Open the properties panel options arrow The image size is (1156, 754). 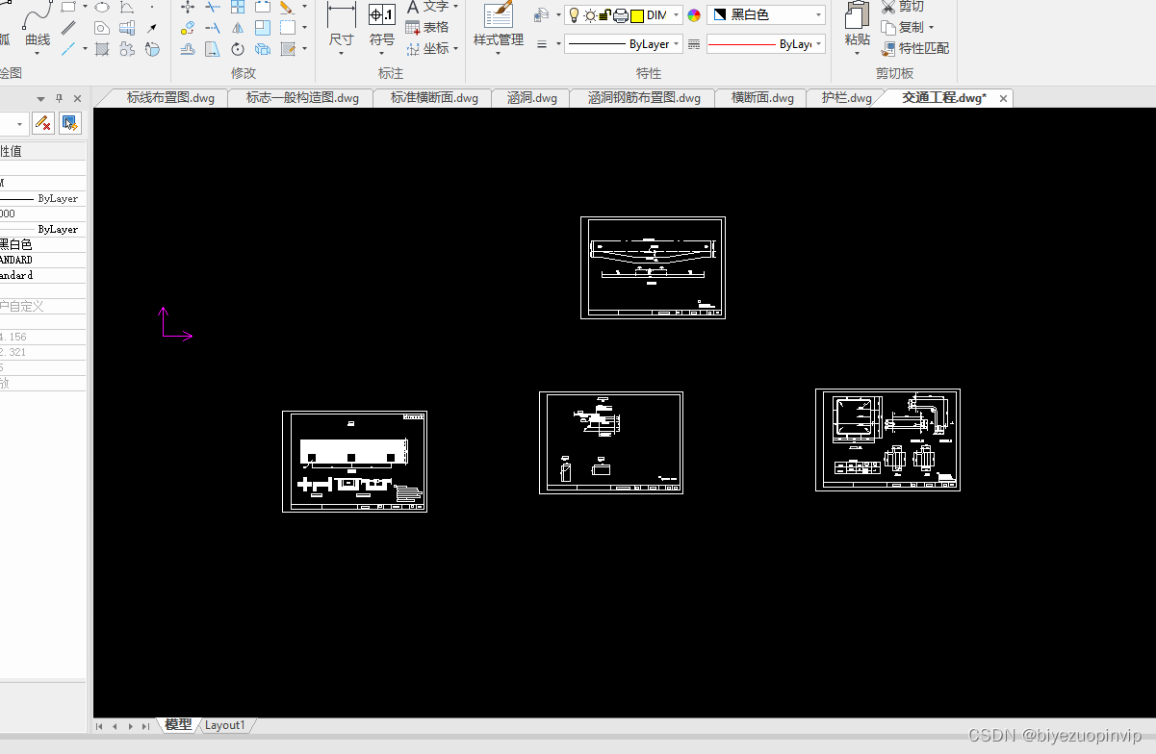click(x=40, y=98)
